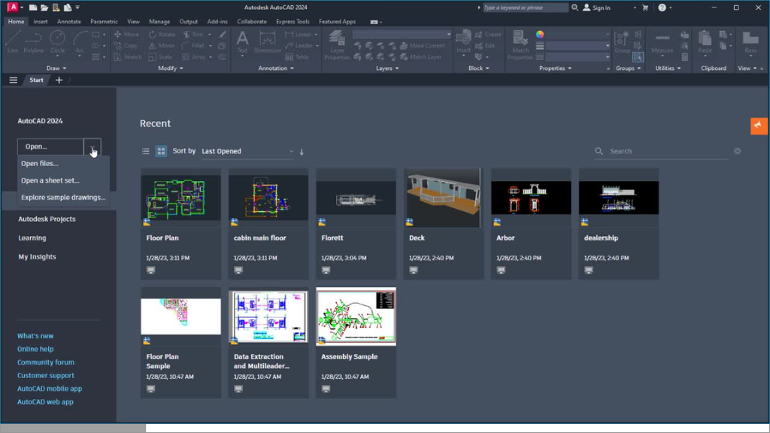
Task: Open the Assembly Sample drawing thumbnail
Action: coord(356,316)
